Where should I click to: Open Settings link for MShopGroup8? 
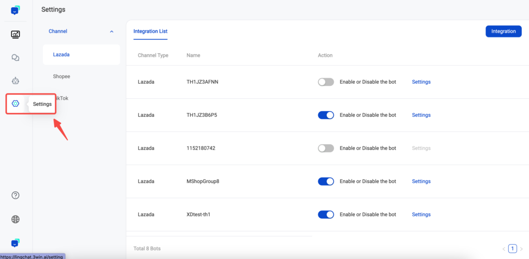tap(421, 181)
